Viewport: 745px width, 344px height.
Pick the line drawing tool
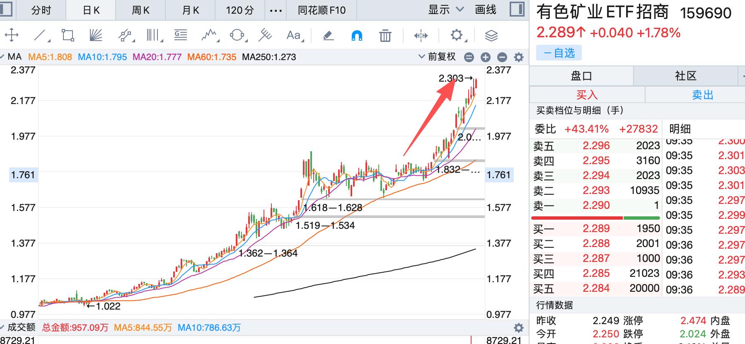(x=40, y=35)
